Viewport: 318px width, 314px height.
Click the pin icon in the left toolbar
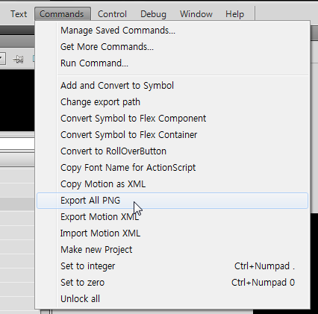pyautogui.click(x=18, y=59)
